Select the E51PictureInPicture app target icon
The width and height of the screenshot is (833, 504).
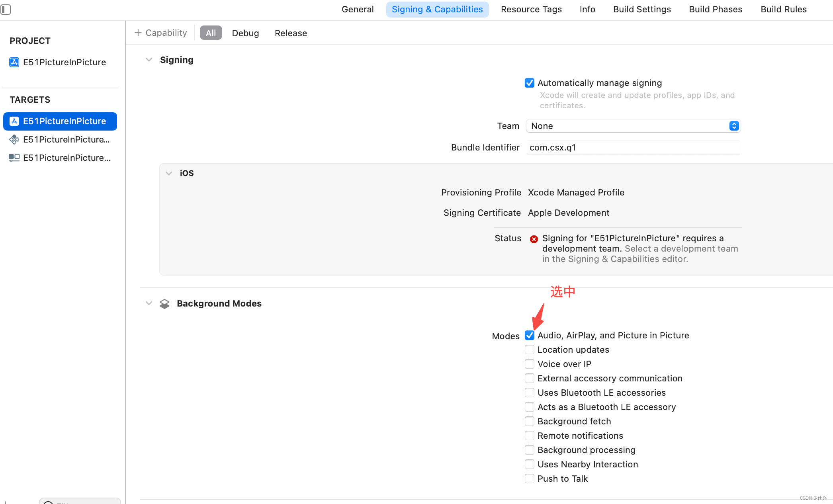pyautogui.click(x=14, y=121)
